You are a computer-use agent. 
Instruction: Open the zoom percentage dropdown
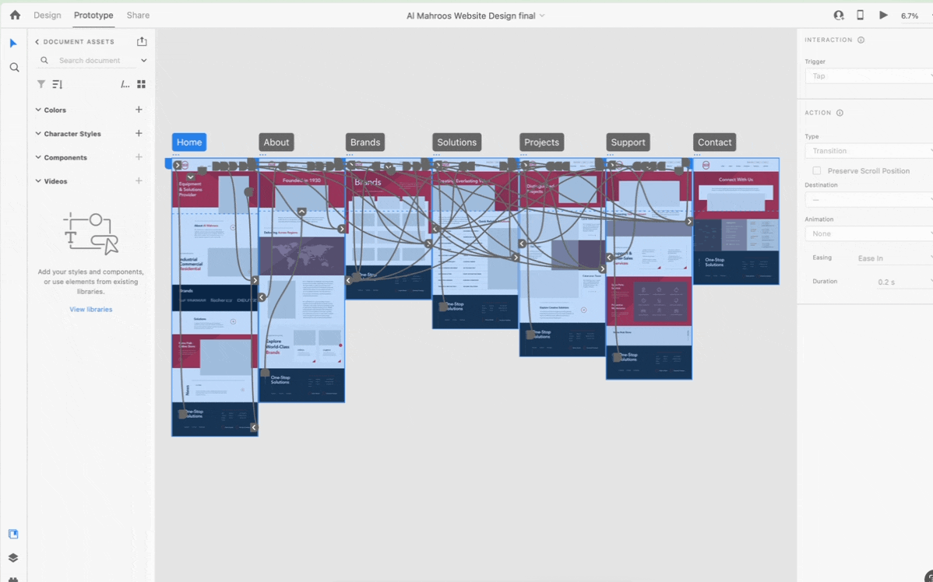[x=914, y=16]
